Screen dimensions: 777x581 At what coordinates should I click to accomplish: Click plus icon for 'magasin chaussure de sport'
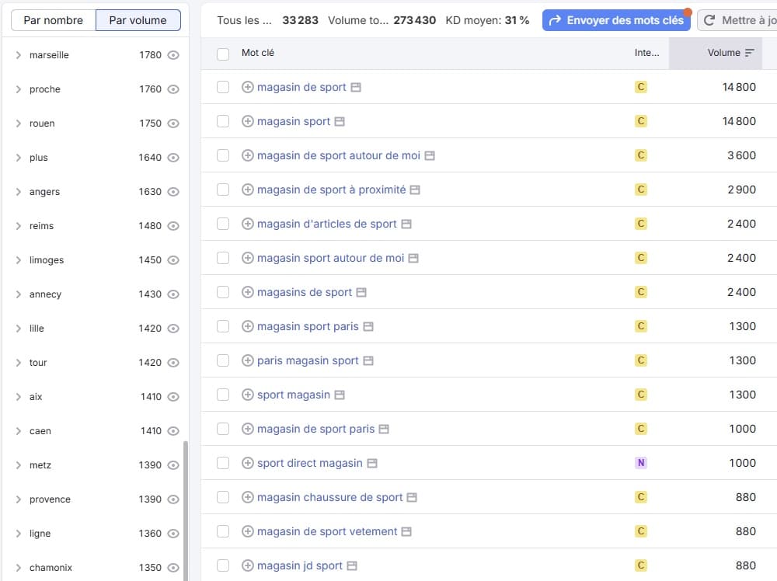(248, 497)
